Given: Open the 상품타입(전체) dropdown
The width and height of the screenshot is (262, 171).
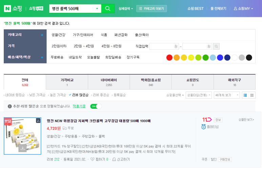Looking at the screenshot, I should coord(199,95).
